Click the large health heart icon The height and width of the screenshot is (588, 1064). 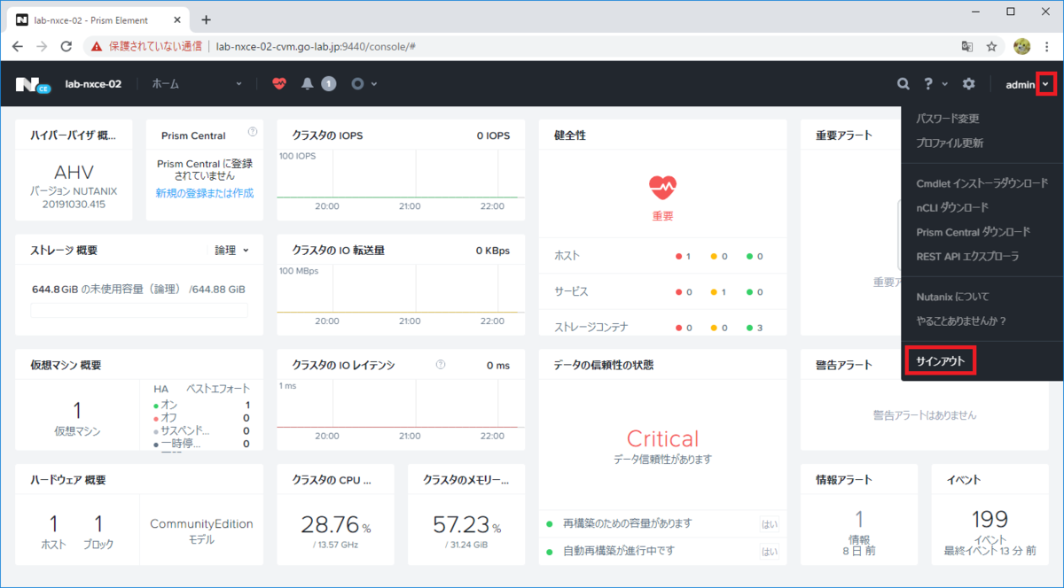[662, 186]
